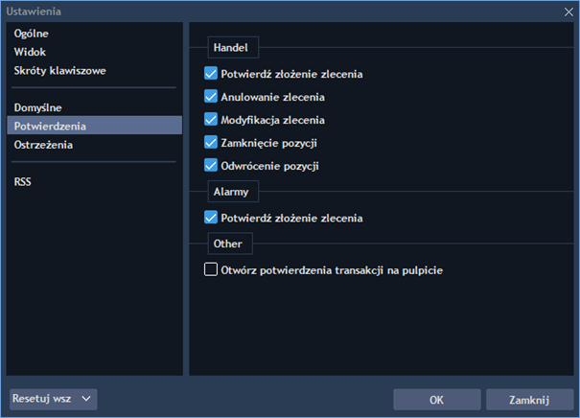This screenshot has width=580, height=418.
Task: Confirm settings with the OK button
Action: point(436,400)
